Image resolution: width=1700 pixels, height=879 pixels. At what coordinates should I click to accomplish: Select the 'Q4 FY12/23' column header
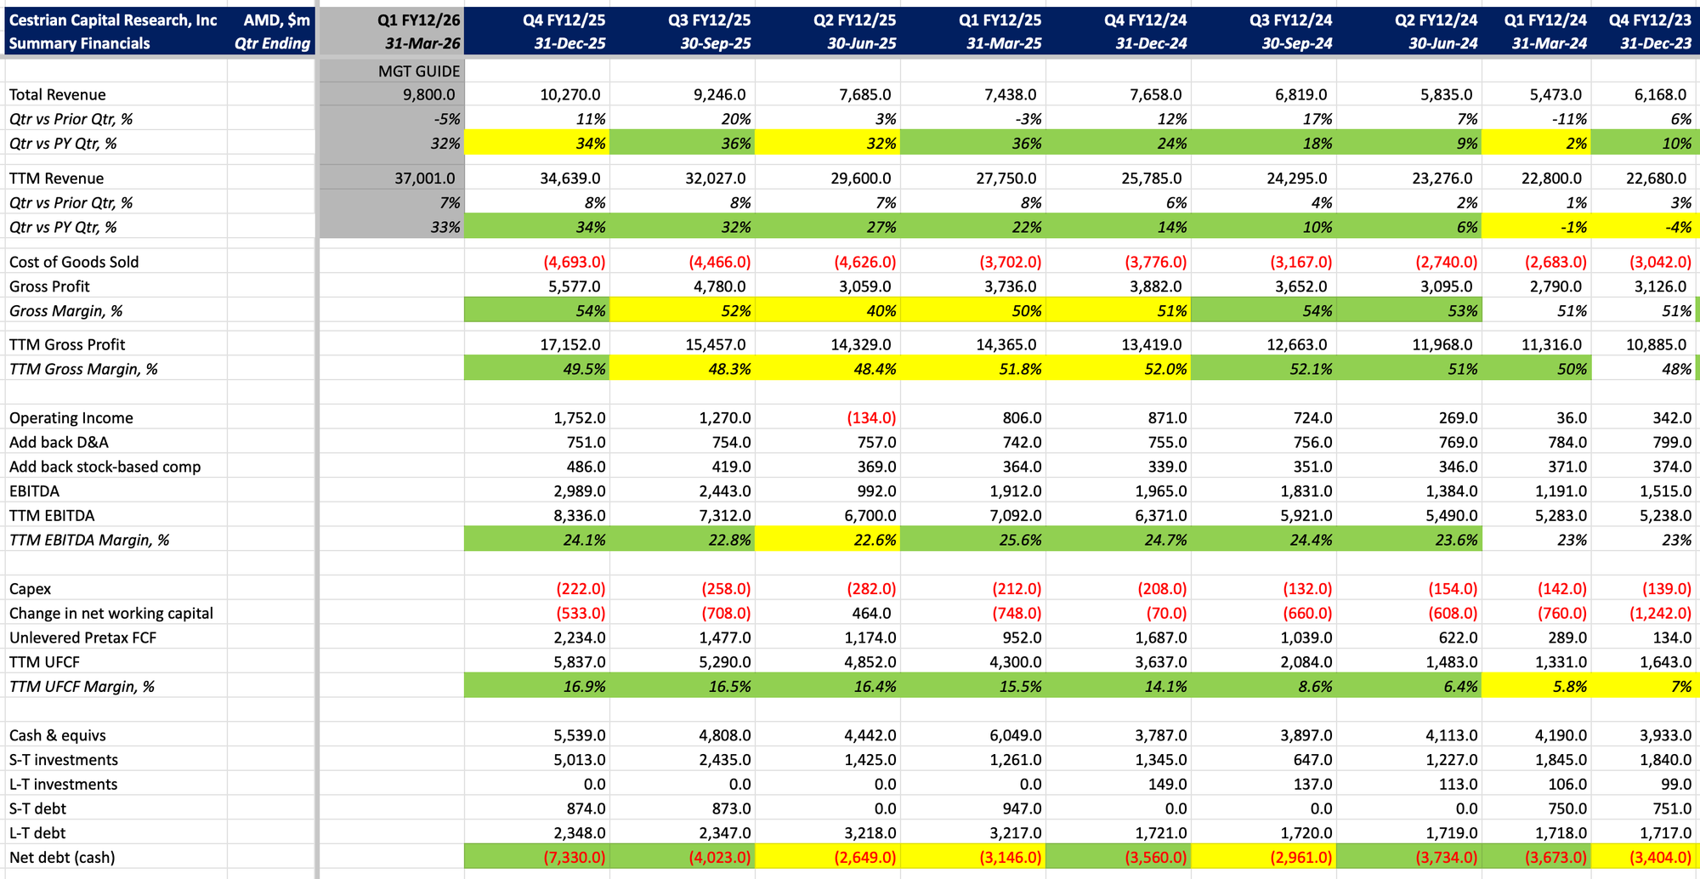coord(1650,20)
